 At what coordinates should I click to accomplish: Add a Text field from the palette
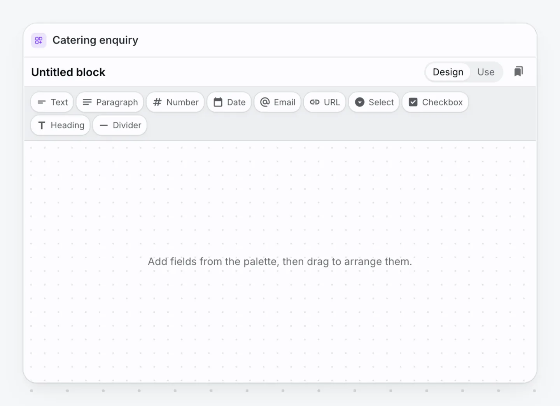pos(52,102)
